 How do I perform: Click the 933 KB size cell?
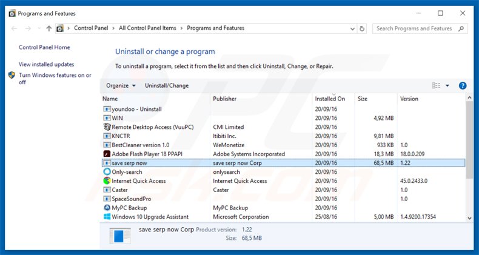(x=385, y=145)
